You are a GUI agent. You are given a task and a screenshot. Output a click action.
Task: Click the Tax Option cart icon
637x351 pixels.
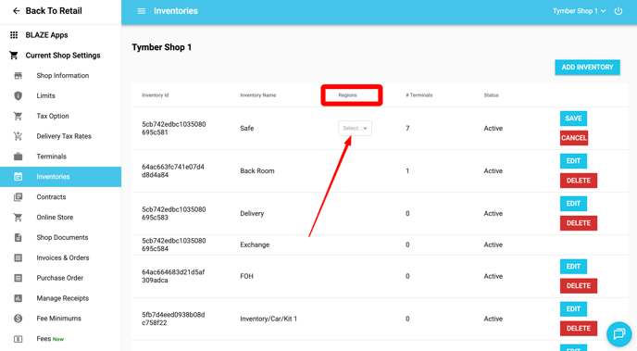click(18, 116)
